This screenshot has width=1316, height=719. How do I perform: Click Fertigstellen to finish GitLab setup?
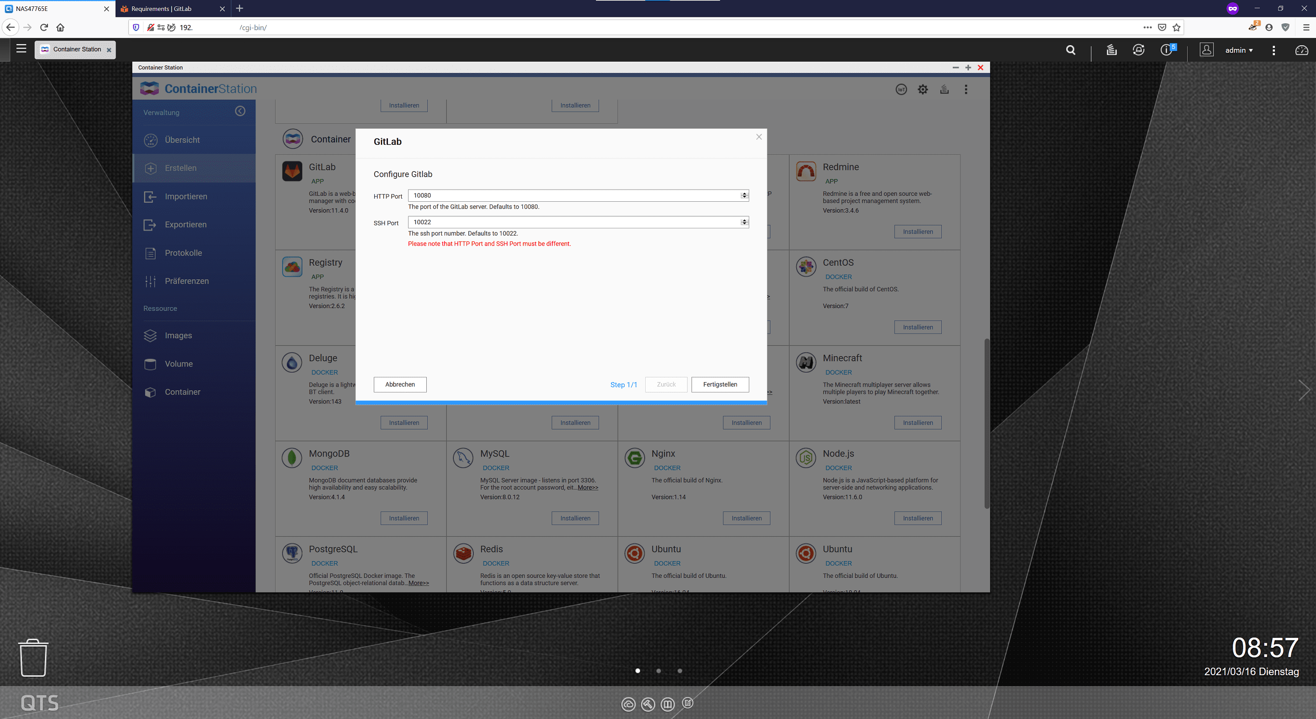(720, 384)
